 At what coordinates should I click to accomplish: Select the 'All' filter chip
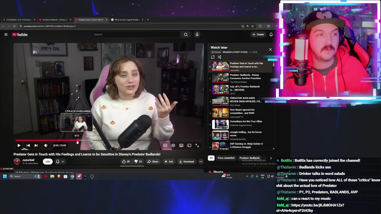[211, 158]
